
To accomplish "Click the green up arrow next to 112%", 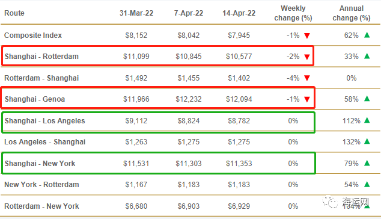I will 367,120.
